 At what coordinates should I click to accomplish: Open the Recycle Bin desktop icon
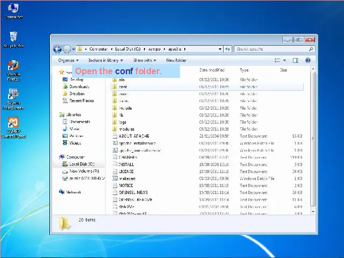point(13,39)
